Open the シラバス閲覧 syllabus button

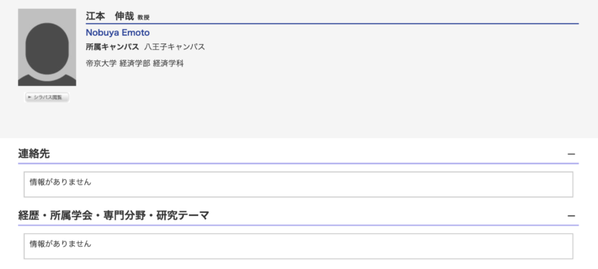pos(47,98)
